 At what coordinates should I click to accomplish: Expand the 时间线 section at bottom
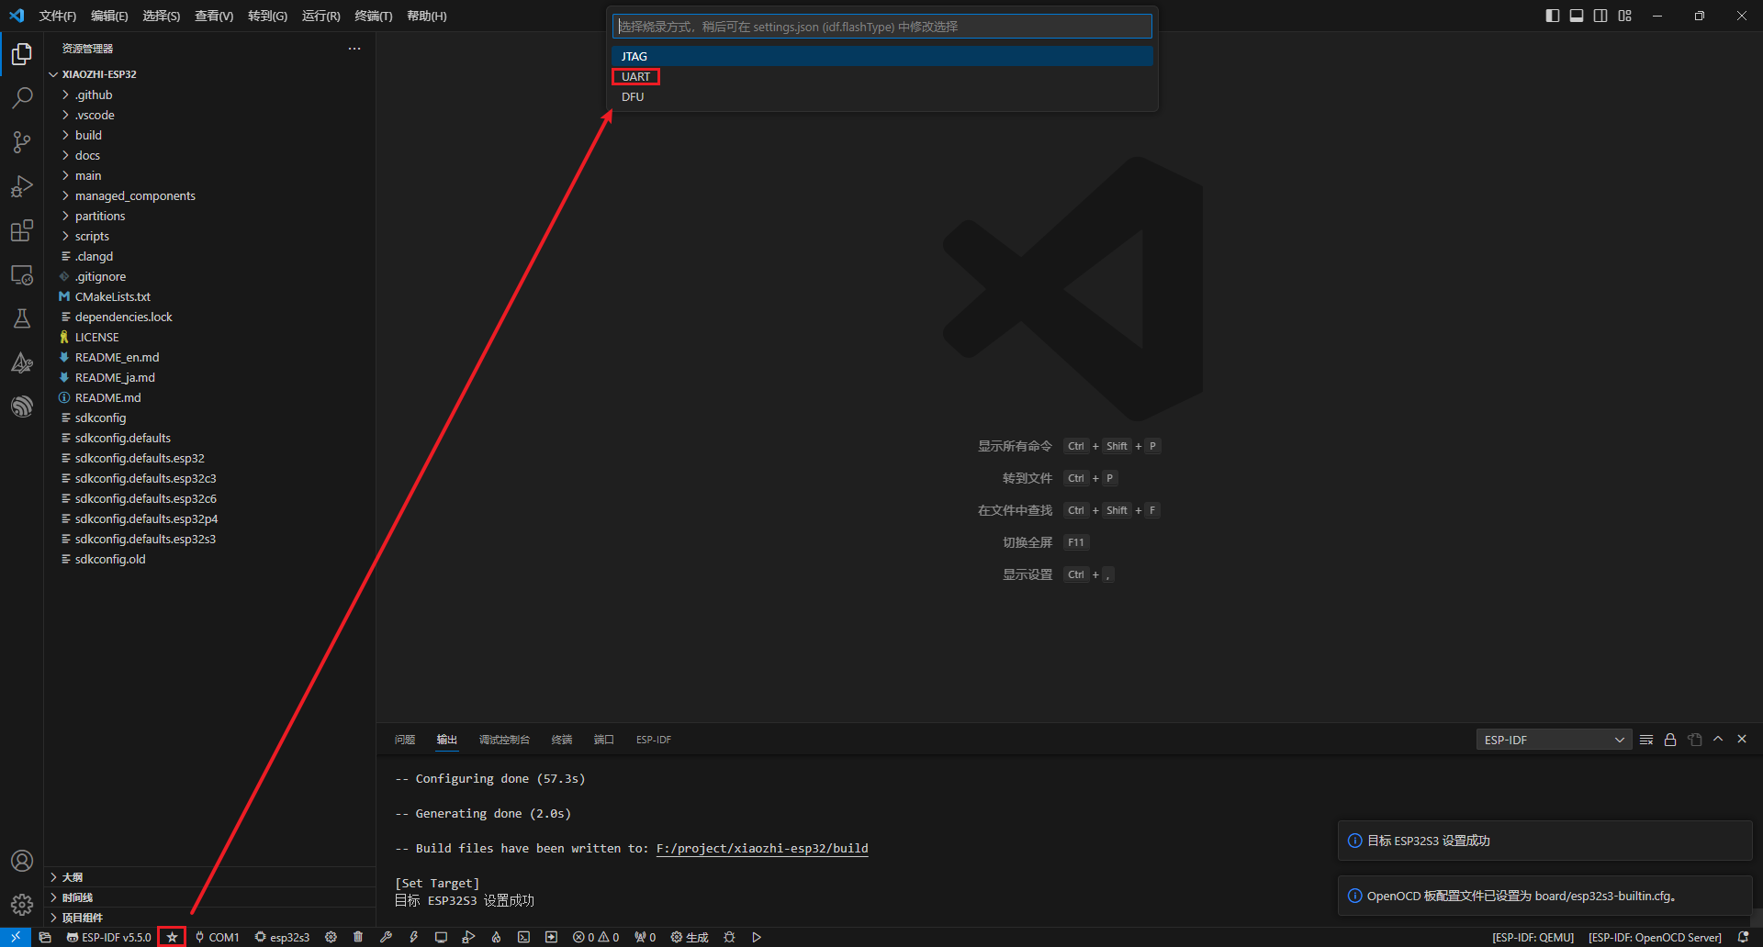click(x=78, y=897)
